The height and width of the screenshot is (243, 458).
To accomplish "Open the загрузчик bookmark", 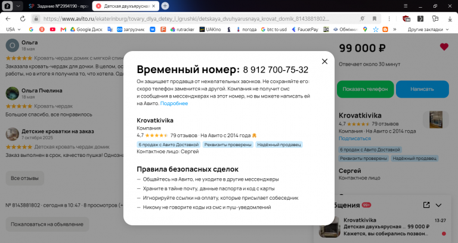I will [131, 29].
